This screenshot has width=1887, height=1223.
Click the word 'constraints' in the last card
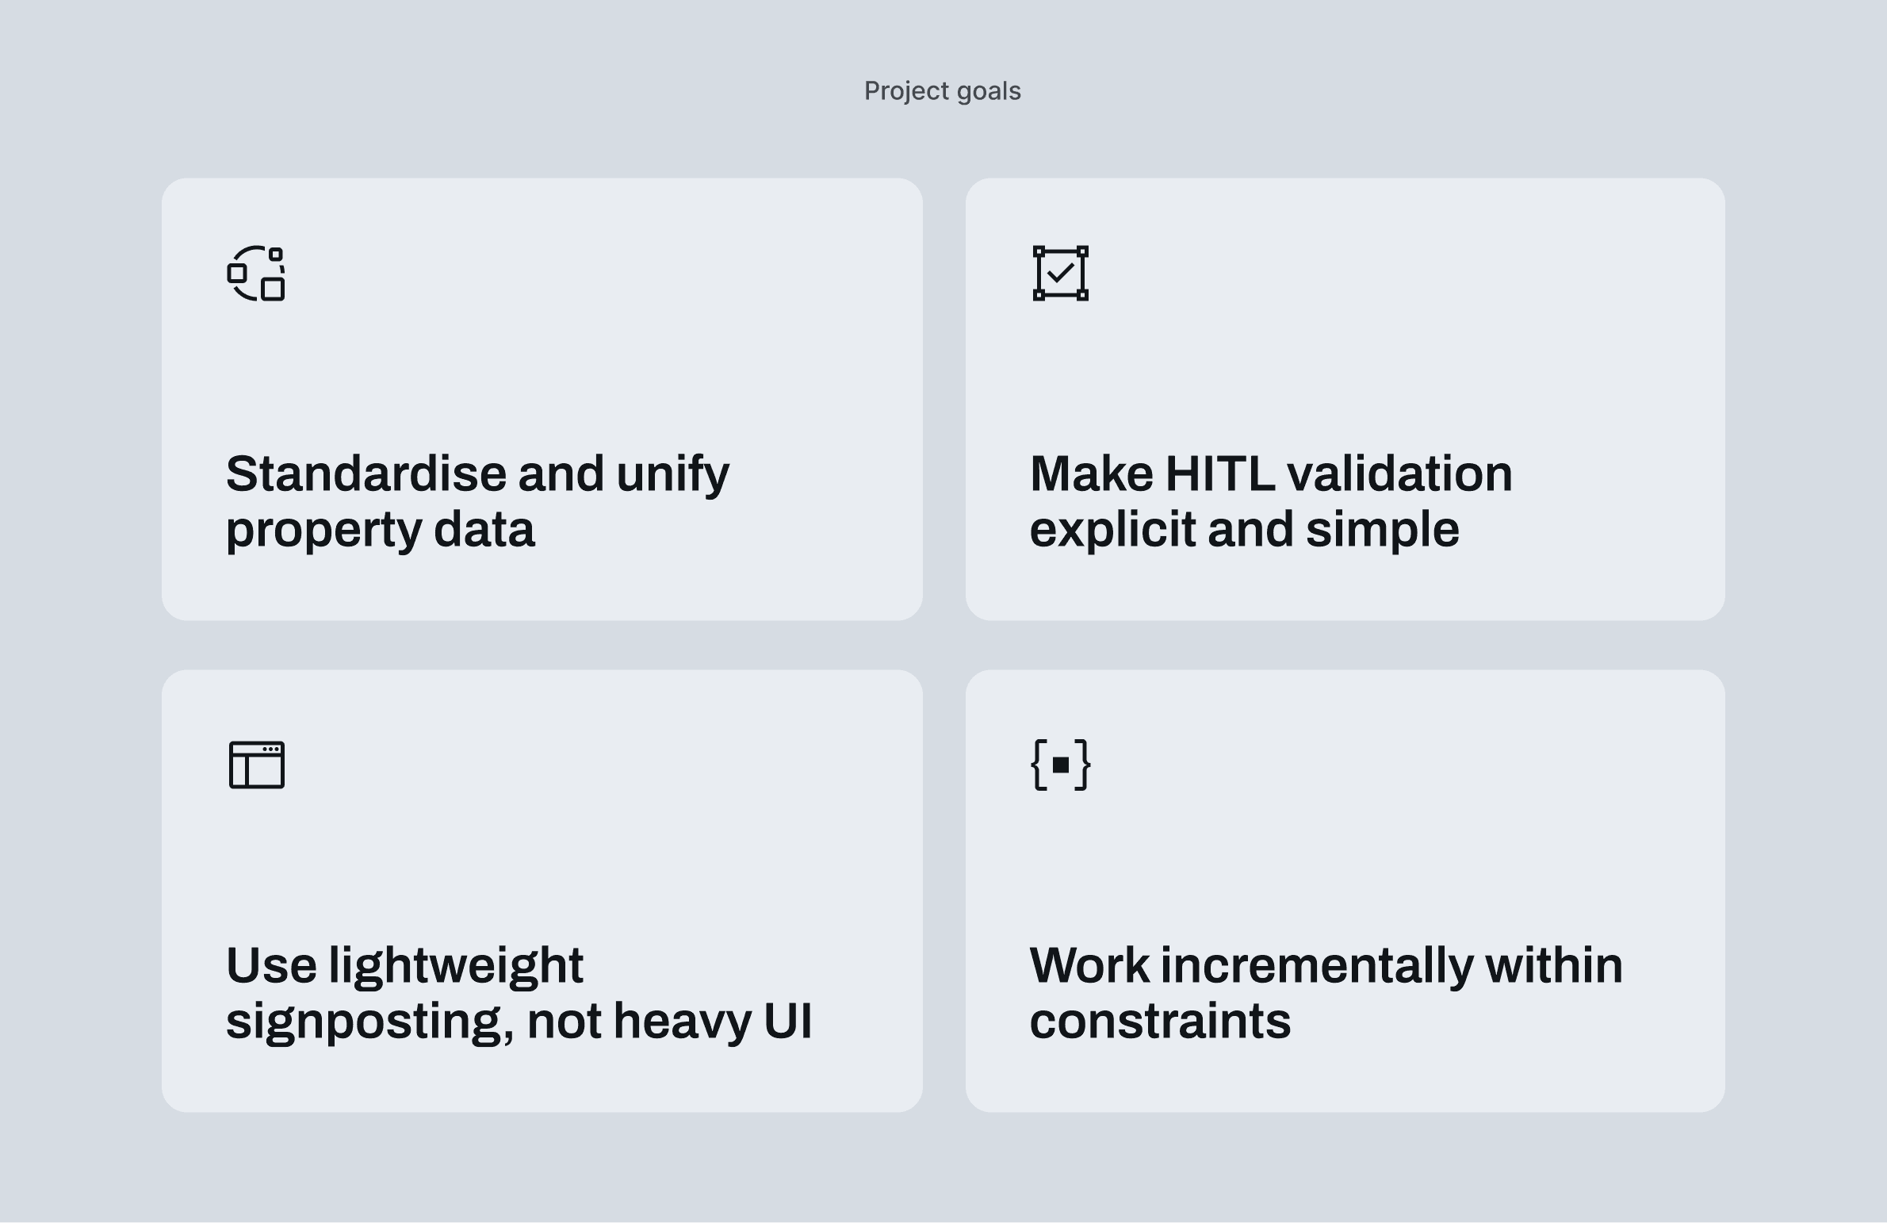1160,1021
